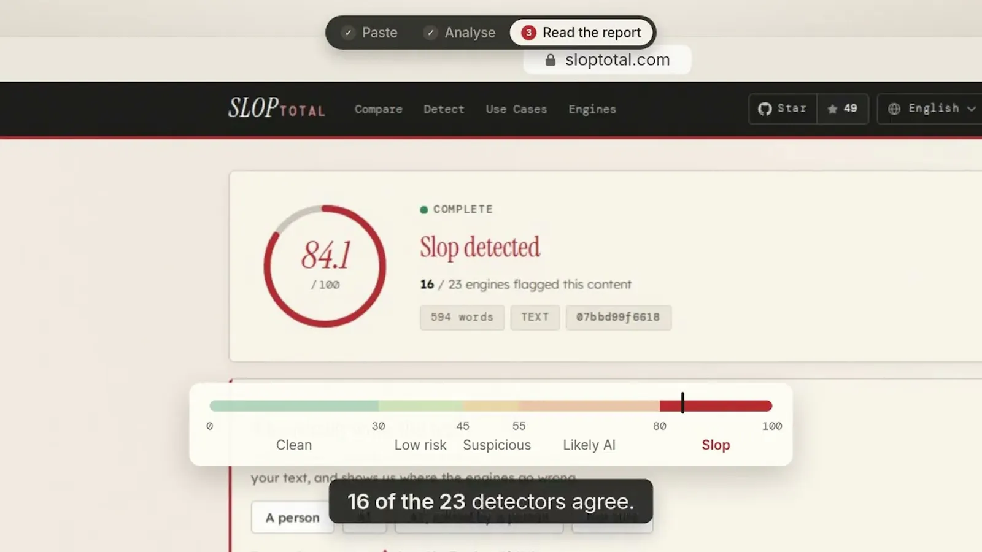
Task: Click the lock icon beside sloptotal.com
Action: 551,59
